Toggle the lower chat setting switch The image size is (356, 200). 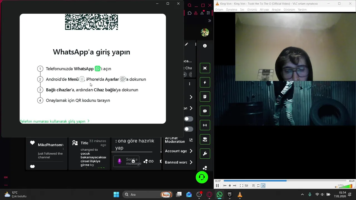(189, 129)
